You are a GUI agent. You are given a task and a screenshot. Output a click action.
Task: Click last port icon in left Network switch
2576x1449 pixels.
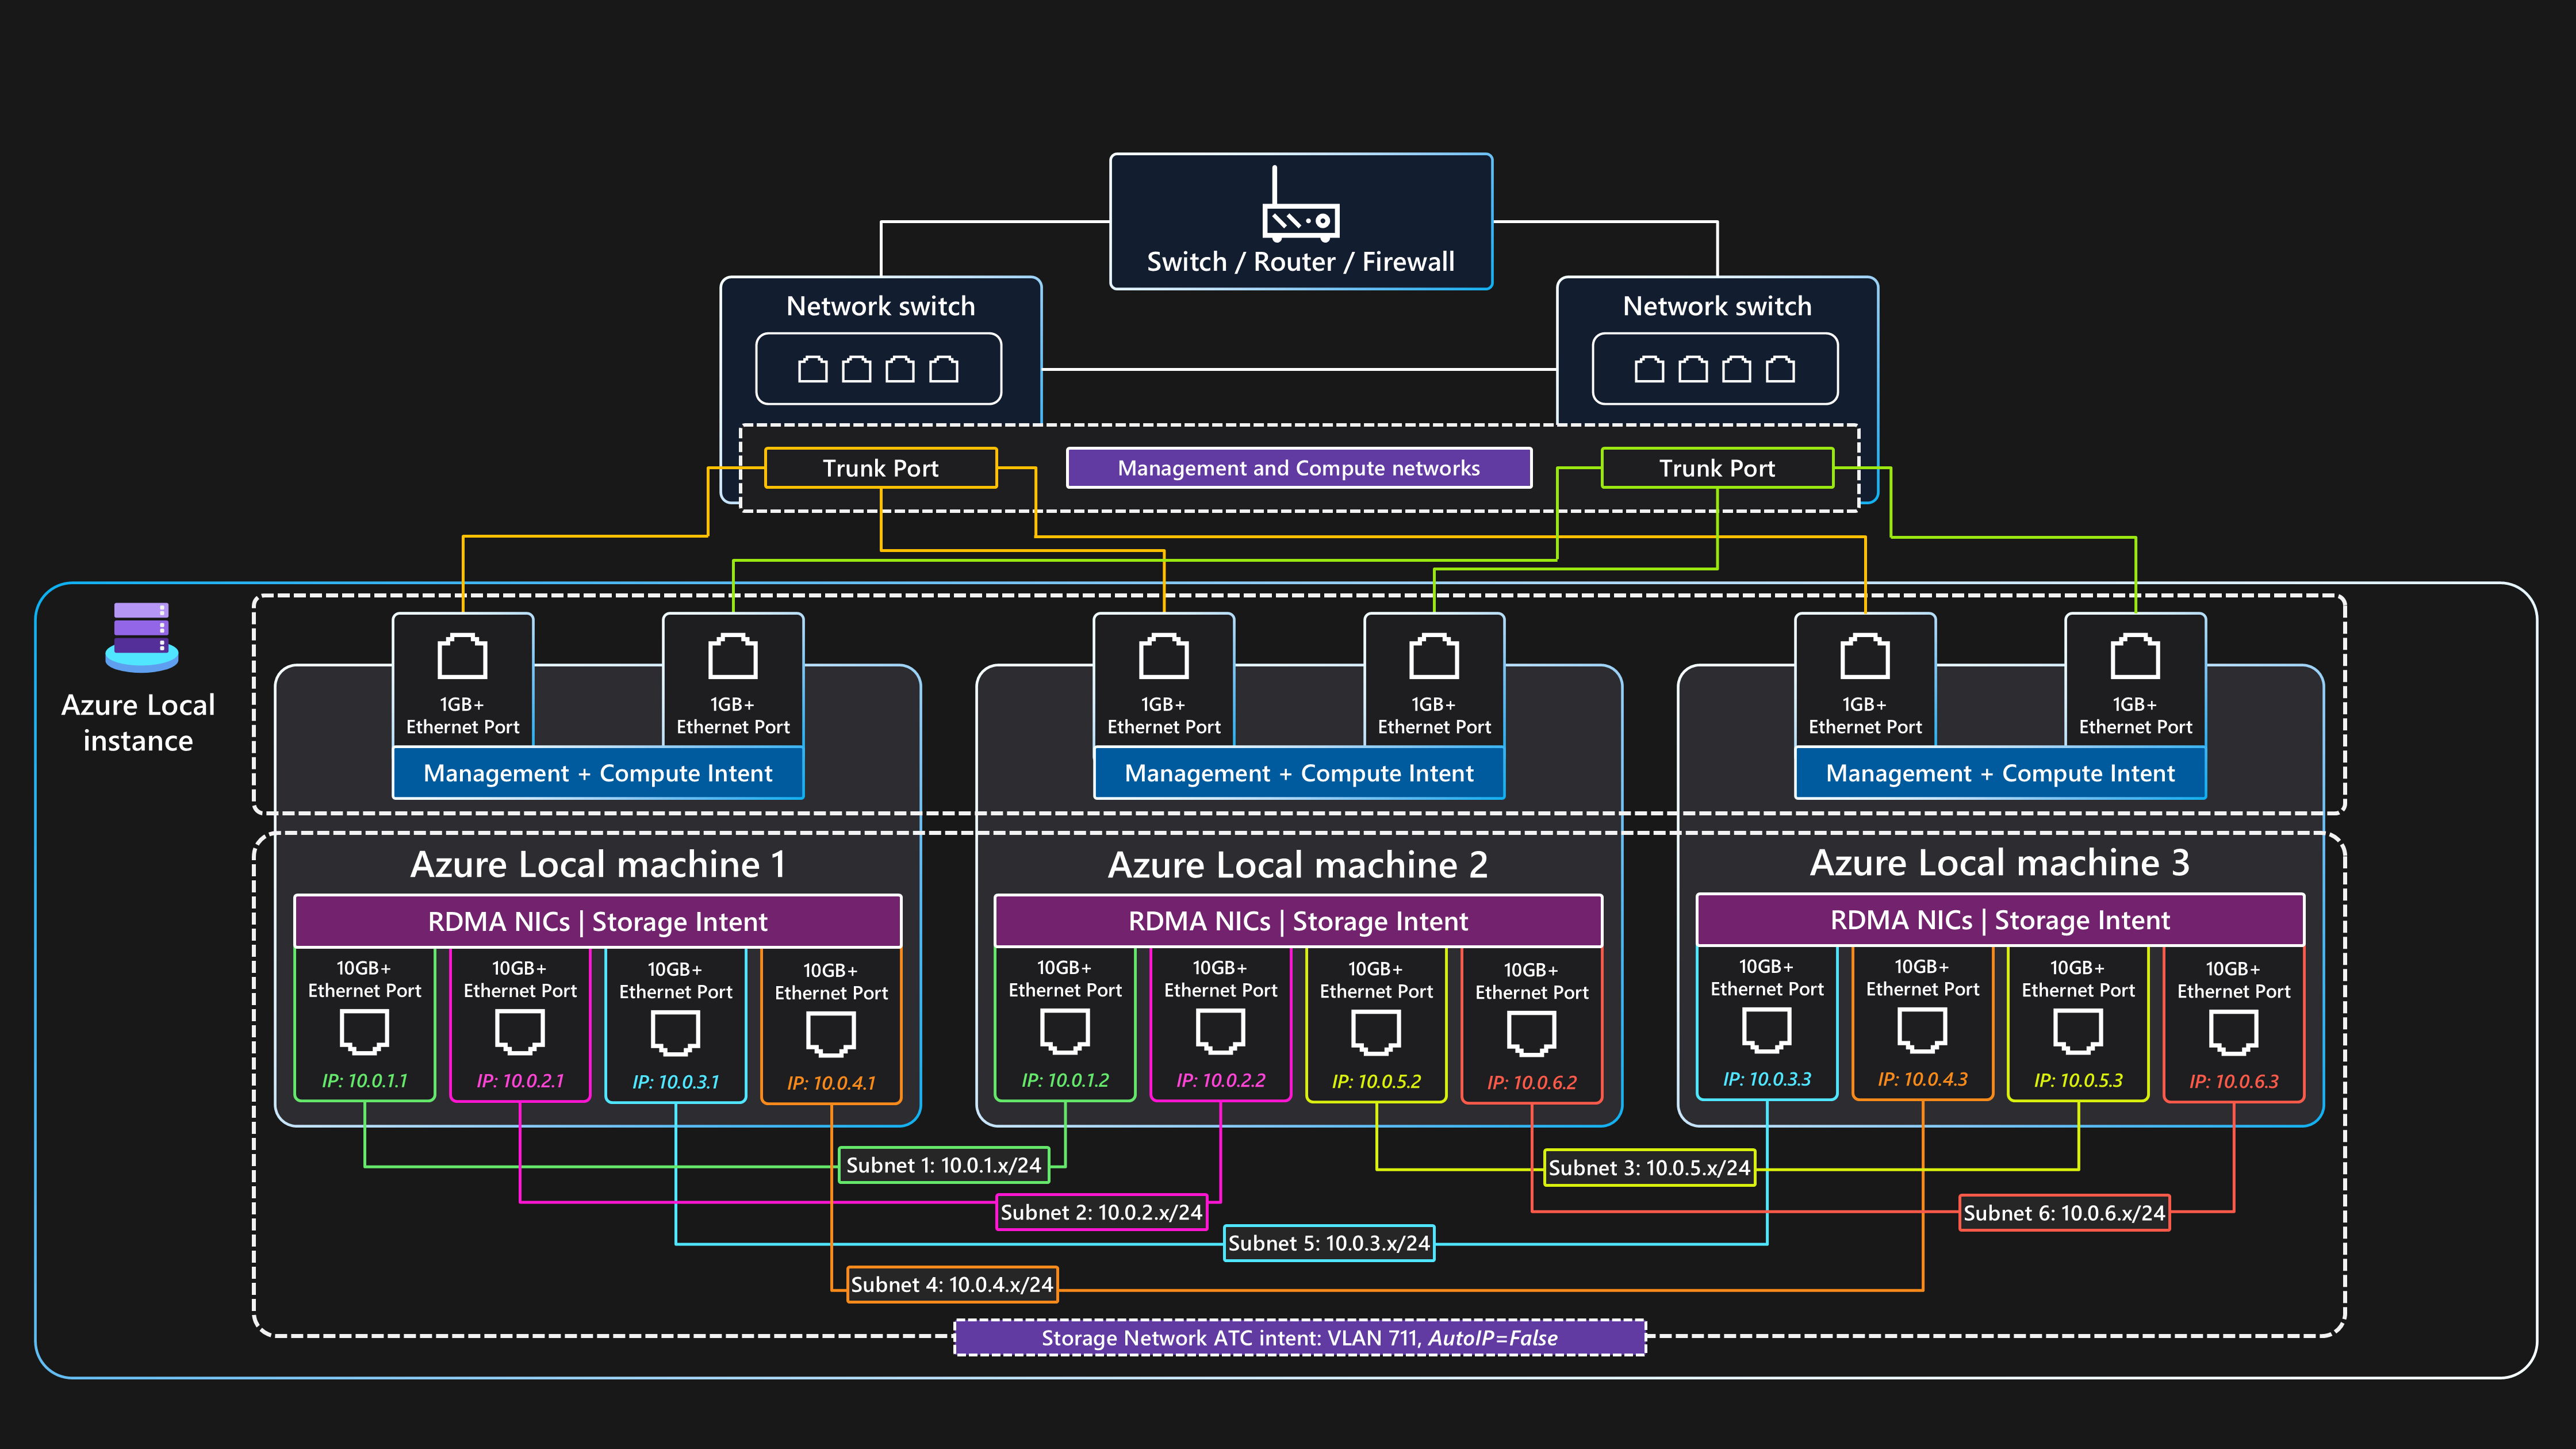[x=944, y=369]
